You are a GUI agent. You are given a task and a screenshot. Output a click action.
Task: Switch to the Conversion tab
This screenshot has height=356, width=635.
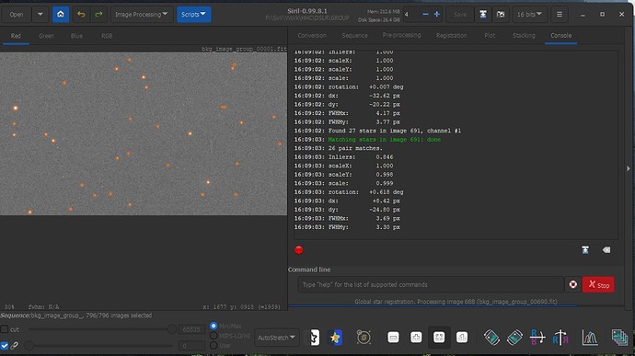tap(312, 36)
